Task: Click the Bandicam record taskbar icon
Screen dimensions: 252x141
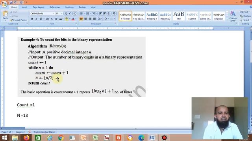Action: [164, 137]
